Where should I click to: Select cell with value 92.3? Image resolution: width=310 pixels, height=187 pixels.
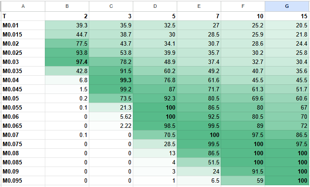tap(155, 98)
